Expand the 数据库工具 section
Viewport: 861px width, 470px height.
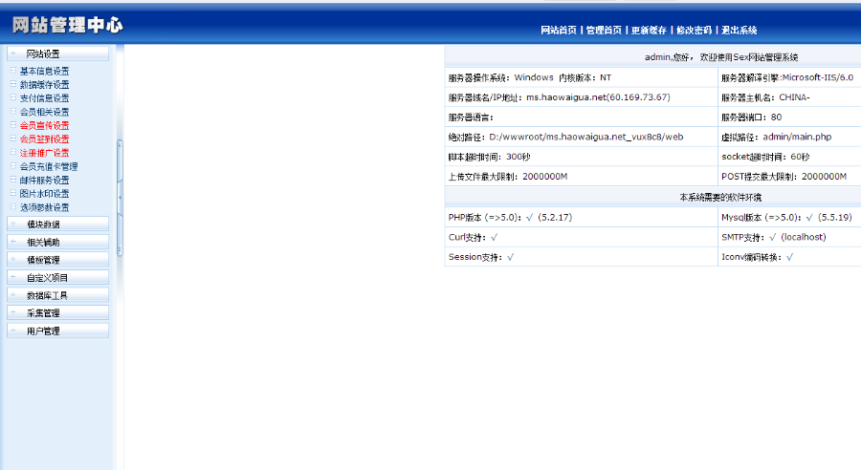[57, 295]
